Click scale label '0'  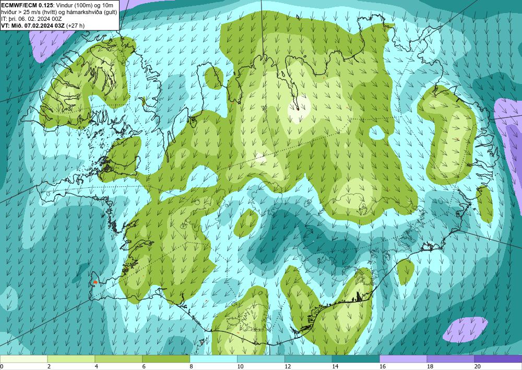pyautogui.click(x=2, y=367)
